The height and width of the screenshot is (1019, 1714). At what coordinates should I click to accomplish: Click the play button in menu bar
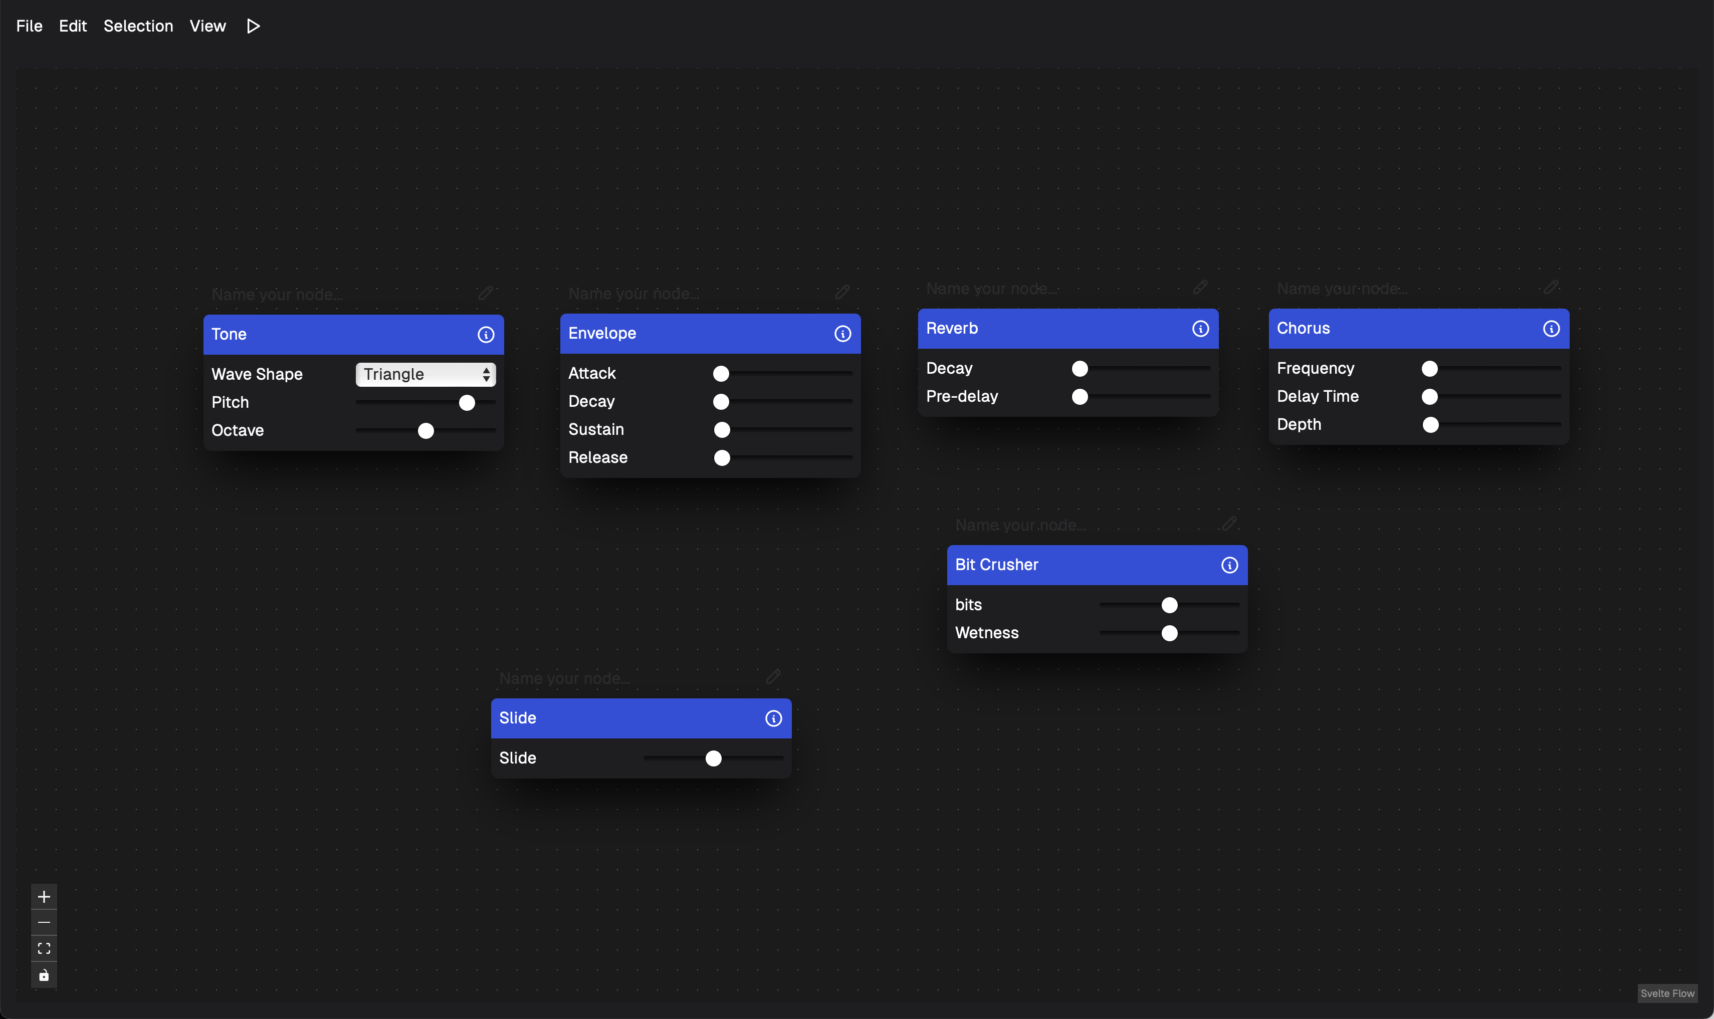(x=254, y=26)
